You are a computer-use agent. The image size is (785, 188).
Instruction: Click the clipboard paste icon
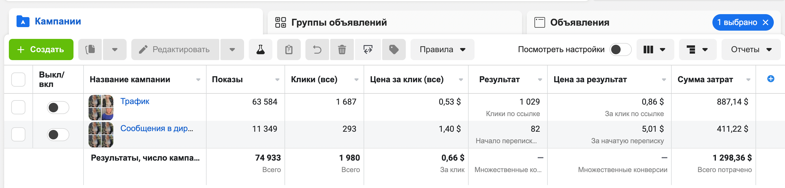[x=289, y=50]
